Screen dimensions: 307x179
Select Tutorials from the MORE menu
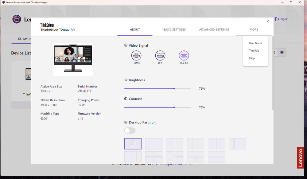point(254,51)
